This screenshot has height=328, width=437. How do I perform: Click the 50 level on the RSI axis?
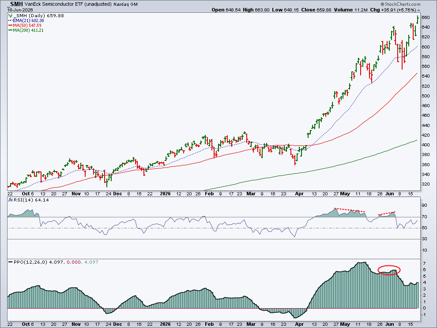425,228
